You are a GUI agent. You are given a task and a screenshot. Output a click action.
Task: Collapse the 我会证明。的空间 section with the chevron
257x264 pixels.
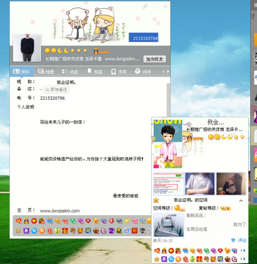[x=241, y=200]
